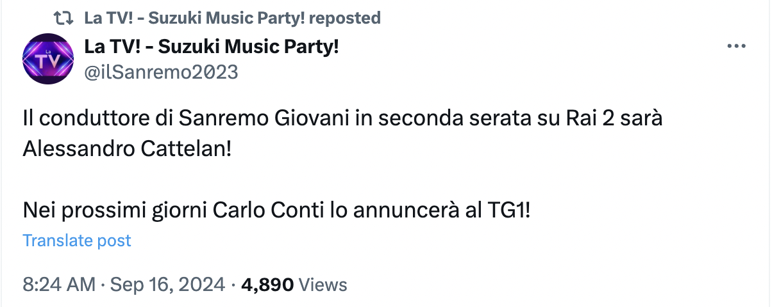Open the three-dot More options menu

735,47
